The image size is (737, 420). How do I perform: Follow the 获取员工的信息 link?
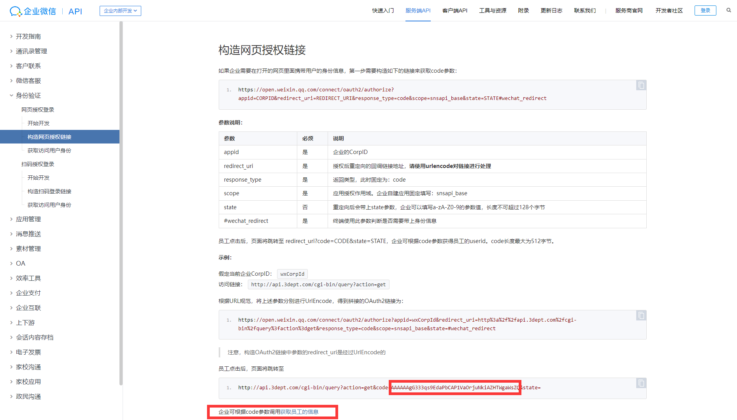[x=299, y=412]
